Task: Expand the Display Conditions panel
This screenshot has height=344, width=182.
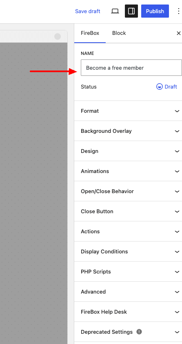Action: pos(128,252)
